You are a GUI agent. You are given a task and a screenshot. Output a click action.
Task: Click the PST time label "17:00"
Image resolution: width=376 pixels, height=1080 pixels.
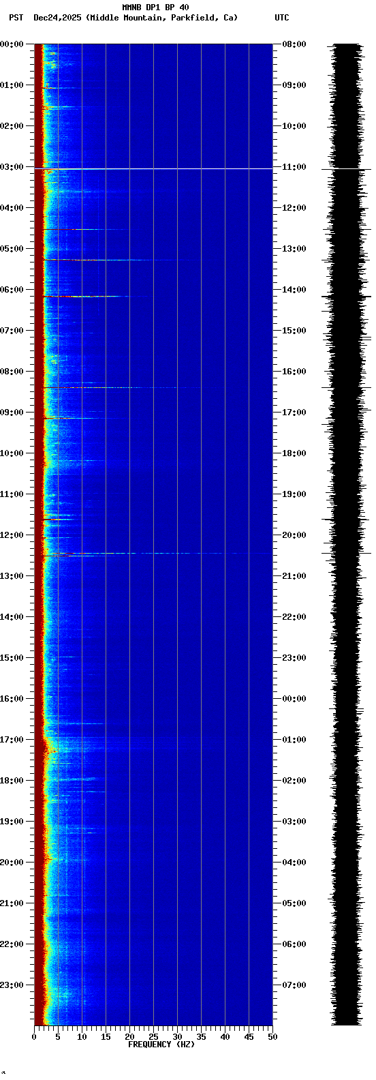click(x=12, y=739)
